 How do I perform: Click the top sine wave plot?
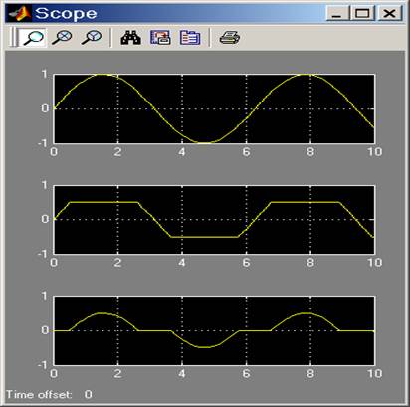click(214, 108)
